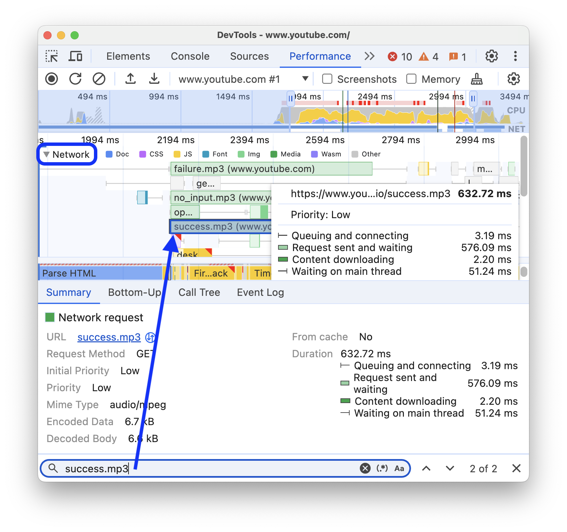Image resolution: width=567 pixels, height=532 pixels.
Task: Click the Media color legend swatch
Action: tap(273, 154)
